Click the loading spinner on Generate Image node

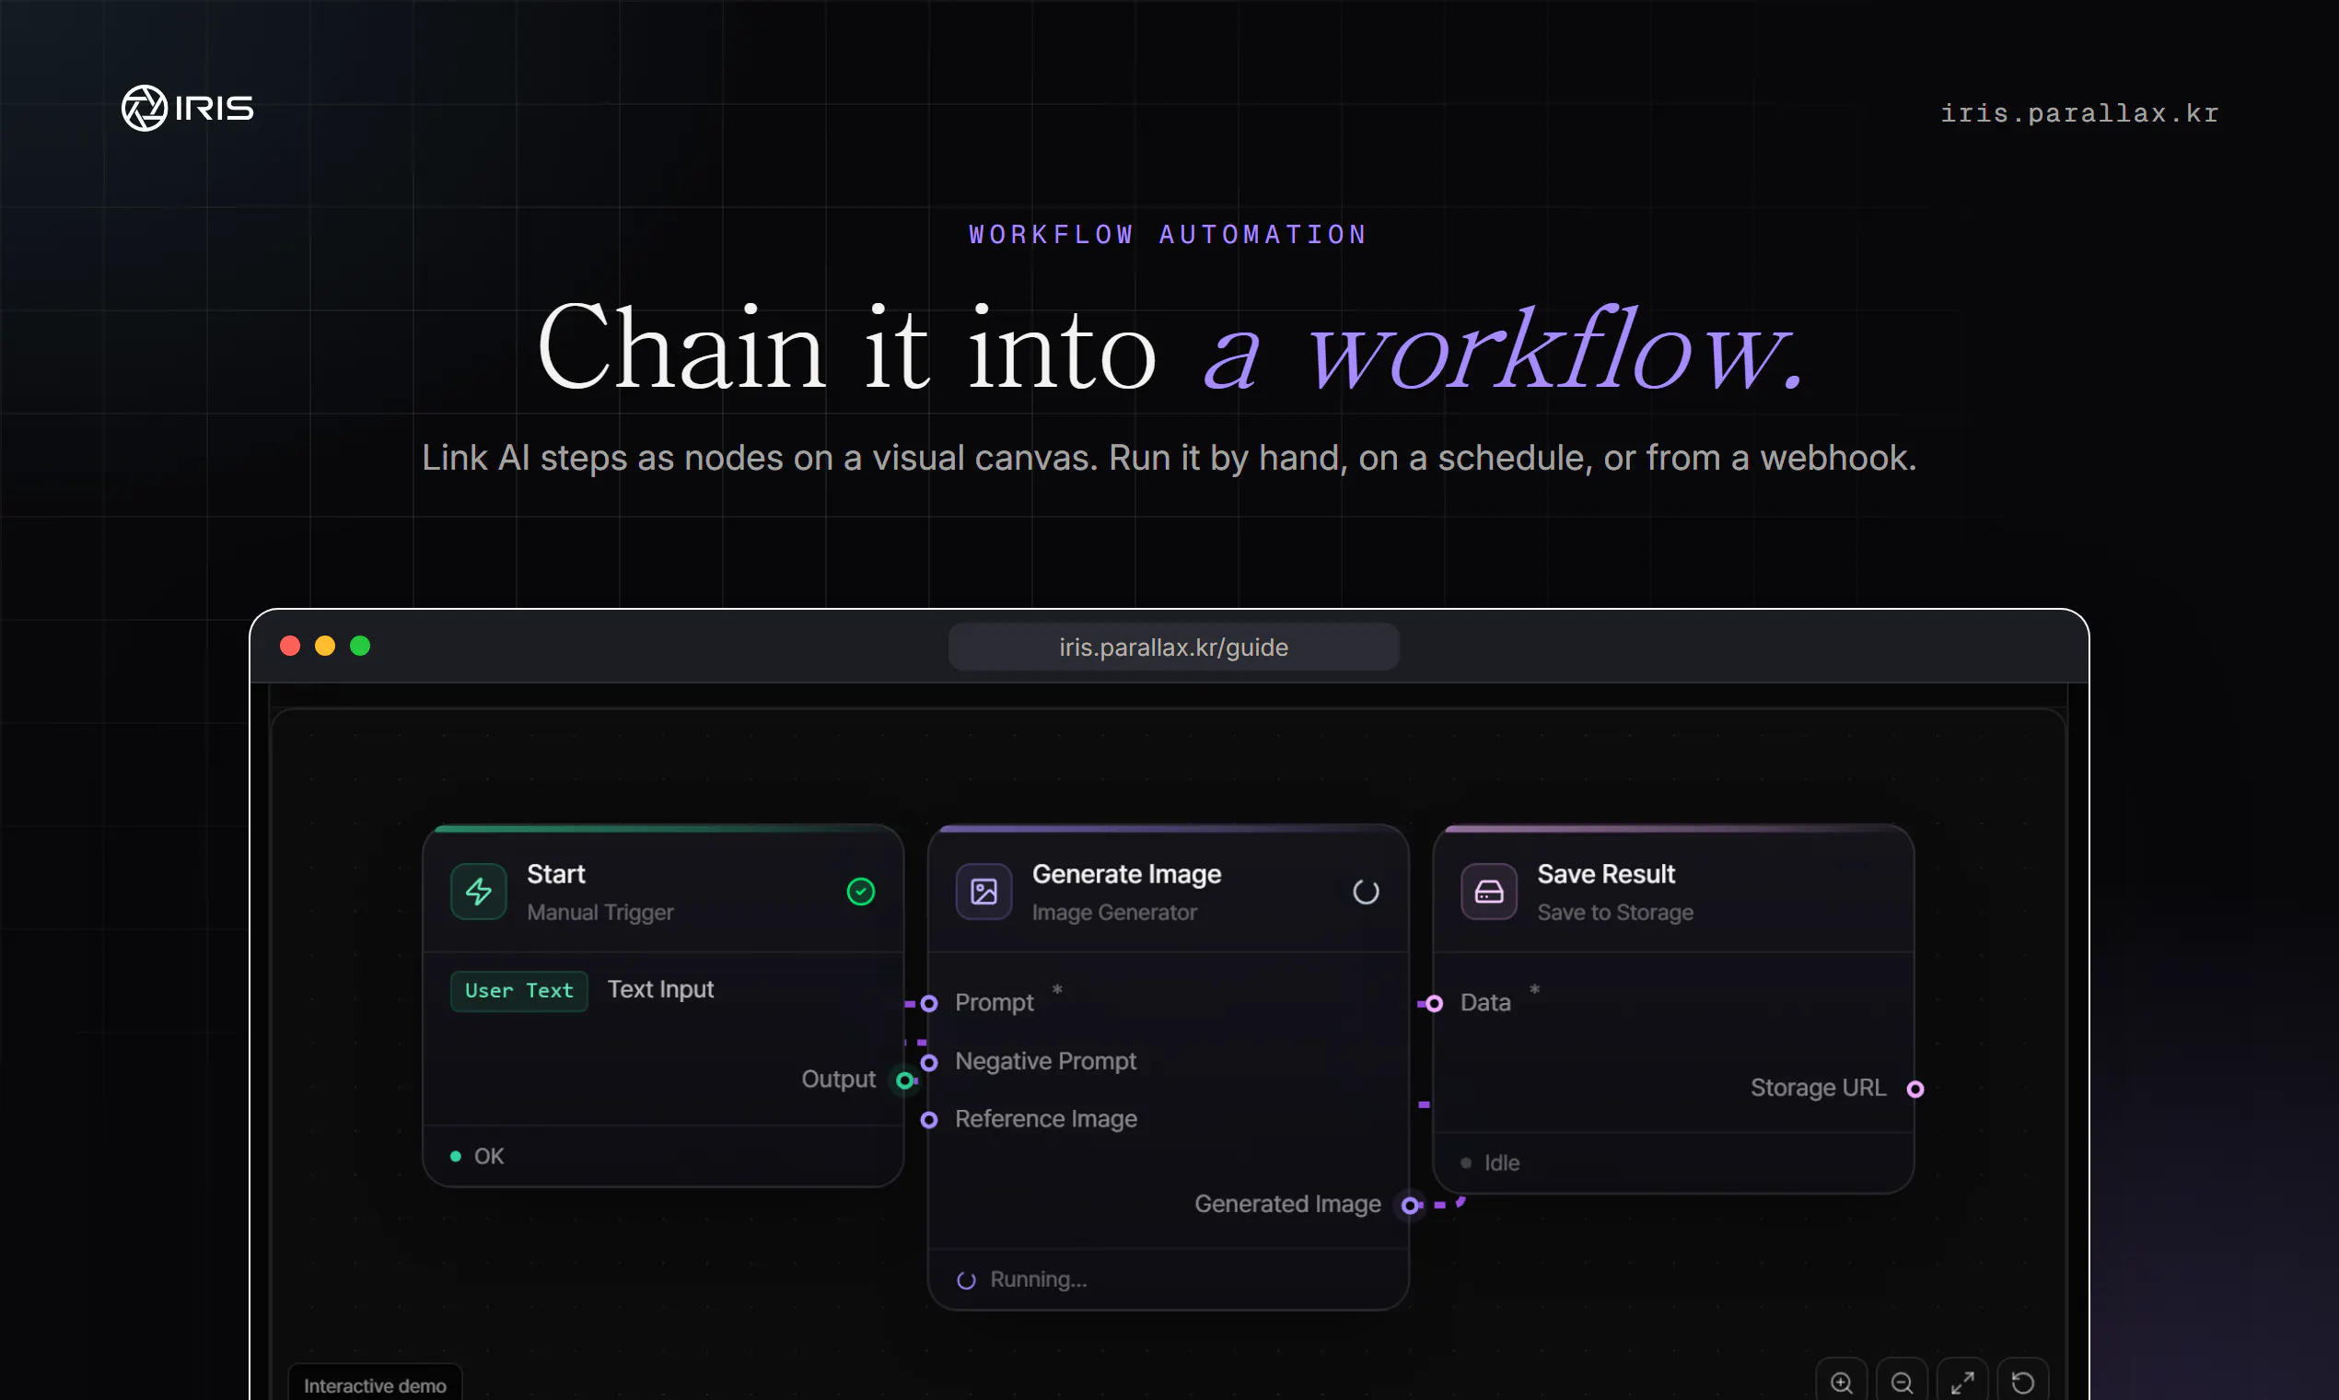tap(1366, 892)
